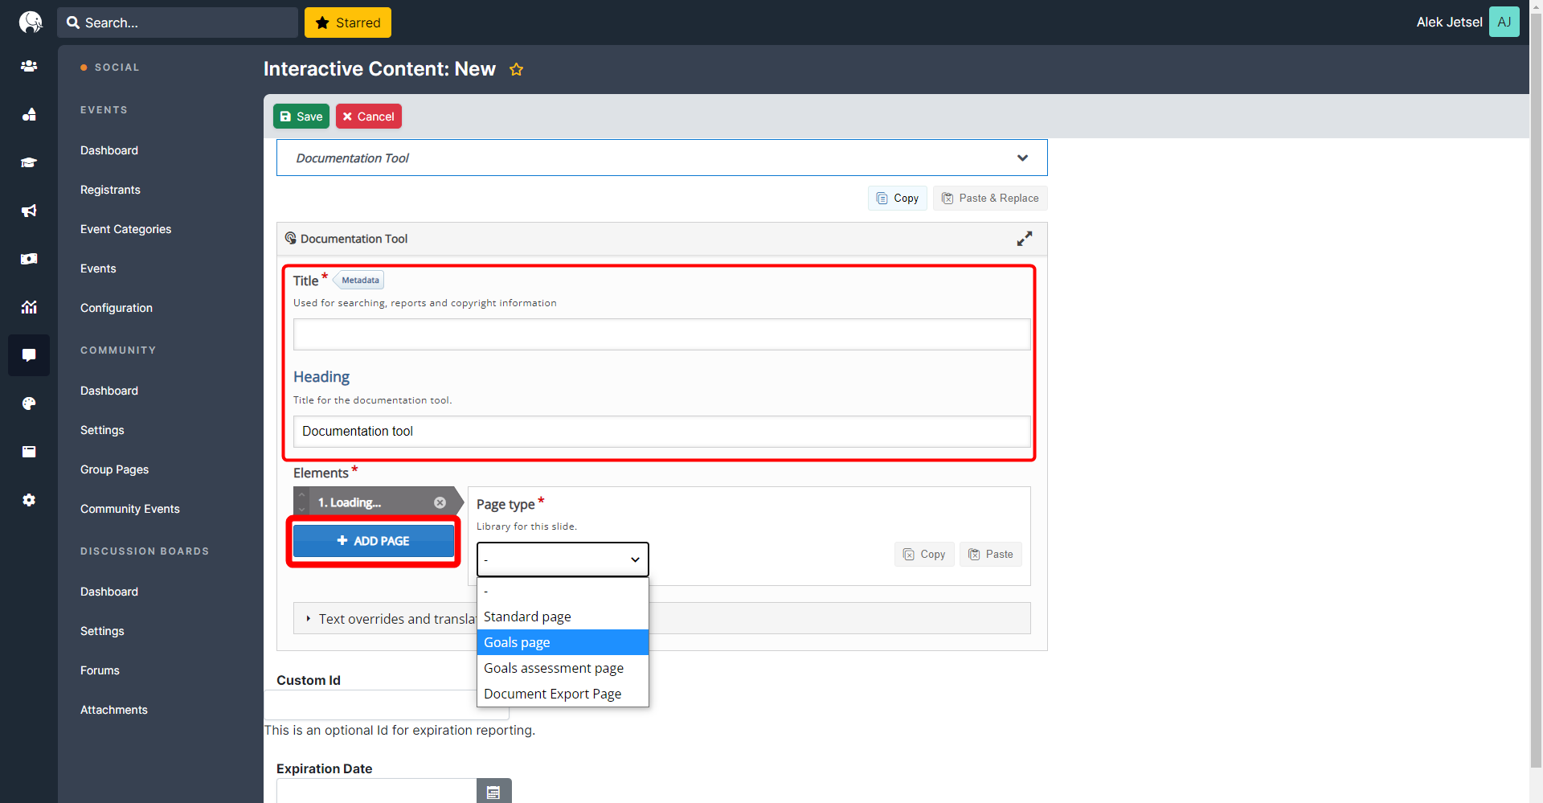Open the Page type dropdown
1543x803 pixels.
(x=562, y=559)
